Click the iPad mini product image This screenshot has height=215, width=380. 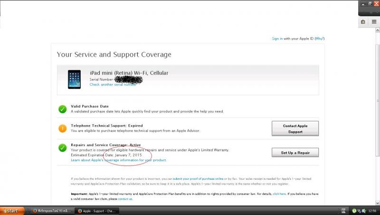74,79
